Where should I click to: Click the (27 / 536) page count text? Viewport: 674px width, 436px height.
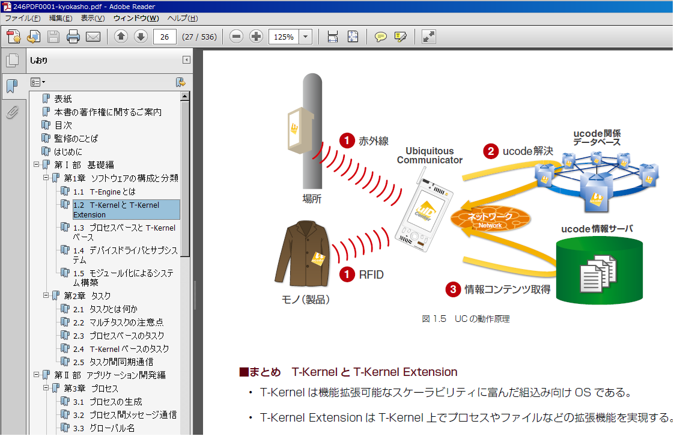(x=199, y=37)
